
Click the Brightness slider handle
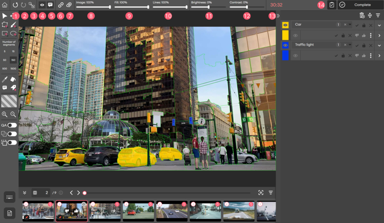208,7
